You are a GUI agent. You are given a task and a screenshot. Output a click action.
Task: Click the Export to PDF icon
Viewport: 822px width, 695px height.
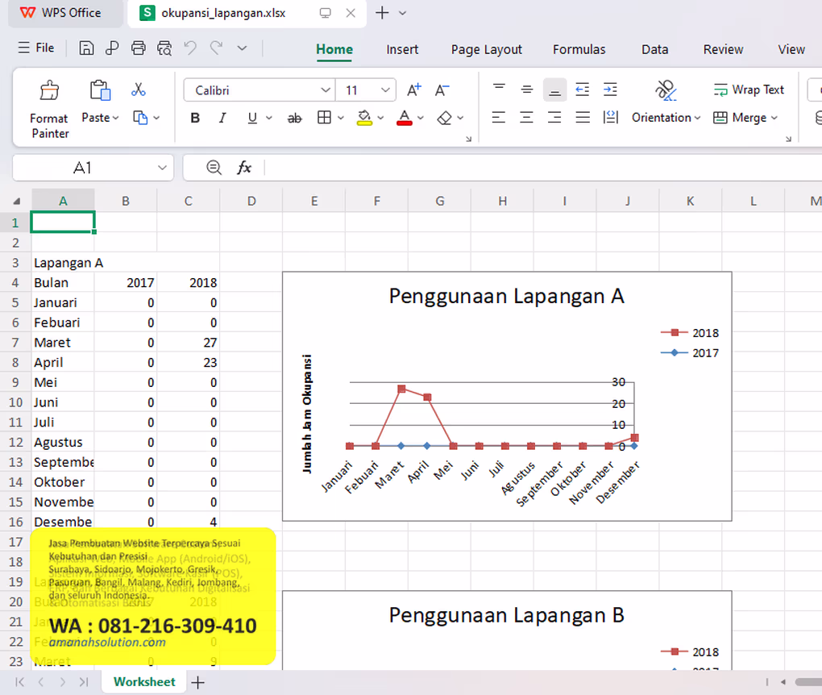point(112,48)
